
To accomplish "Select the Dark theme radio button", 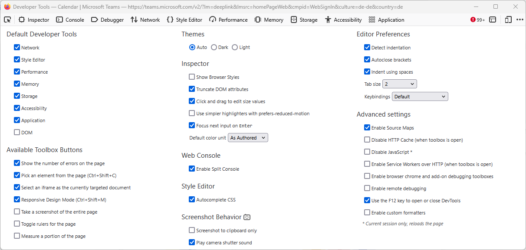I will [214, 47].
